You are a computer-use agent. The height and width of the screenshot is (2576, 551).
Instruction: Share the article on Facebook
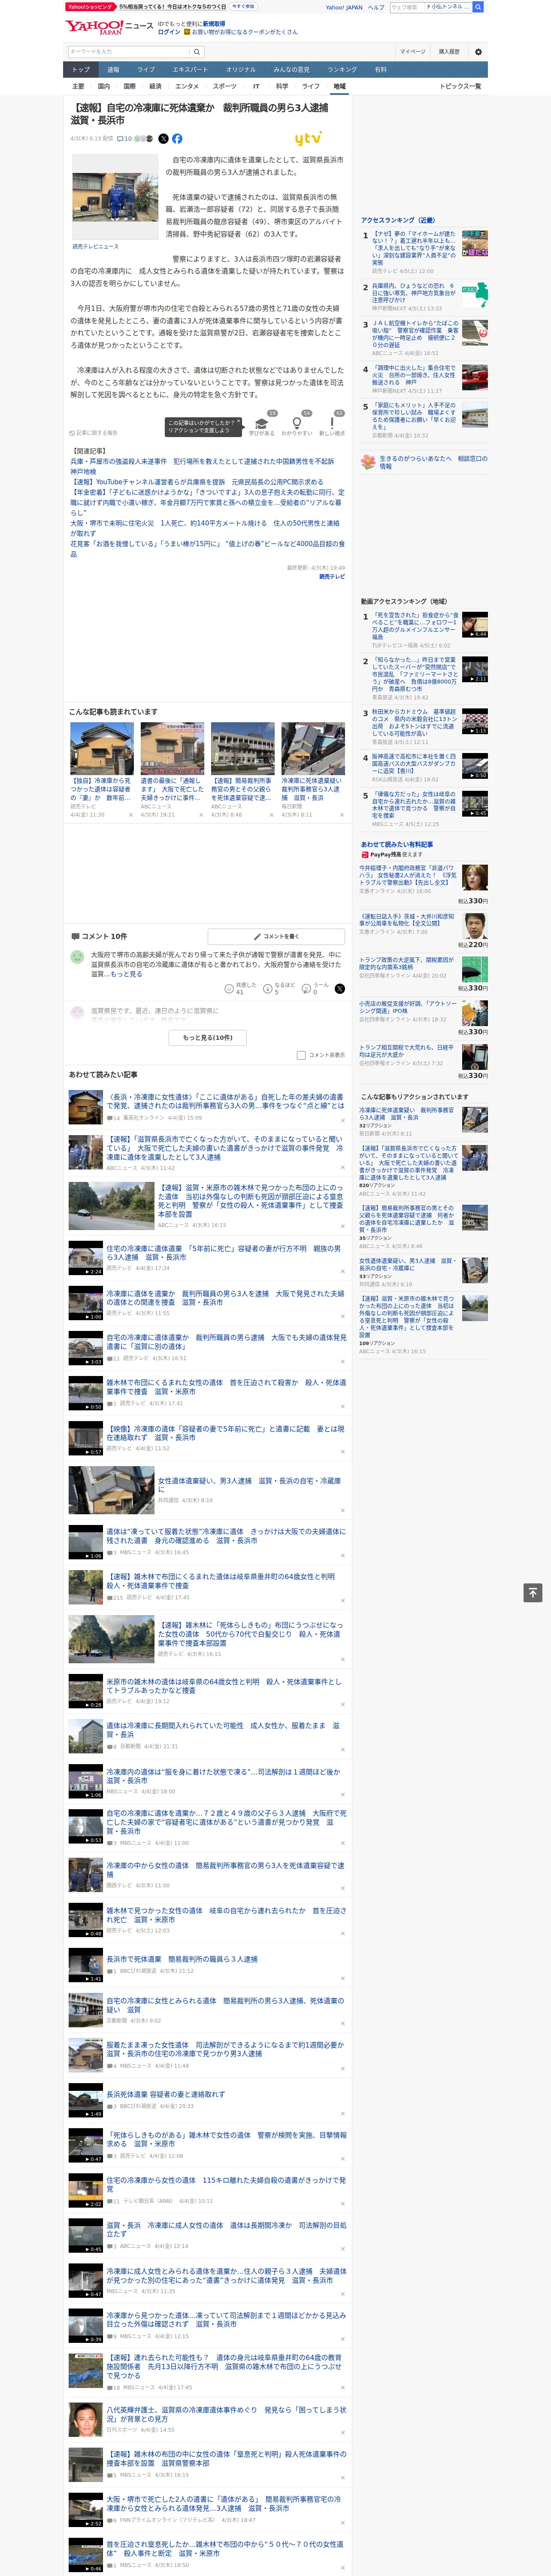pyautogui.click(x=177, y=139)
